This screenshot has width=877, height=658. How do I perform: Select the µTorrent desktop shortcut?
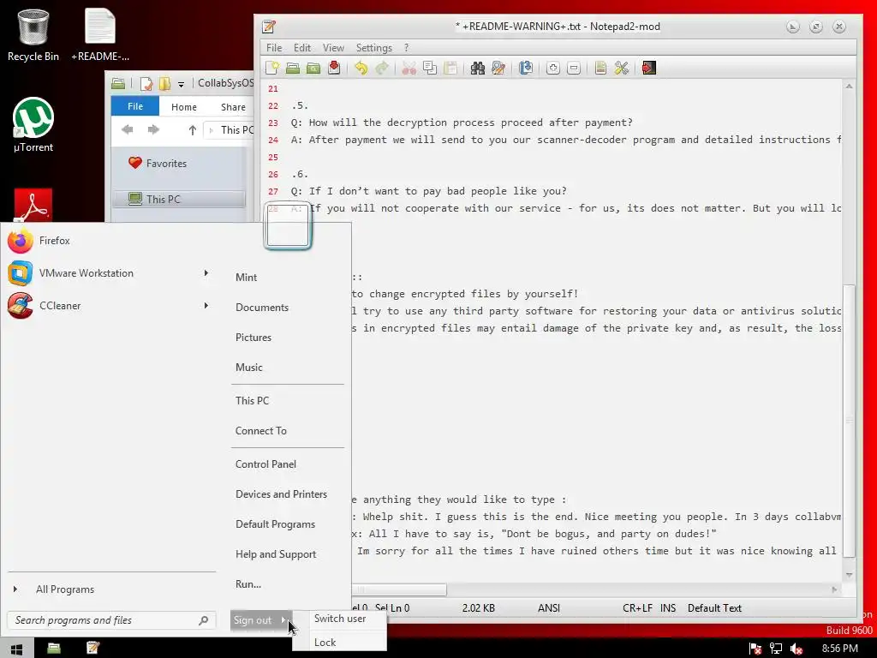(x=33, y=125)
